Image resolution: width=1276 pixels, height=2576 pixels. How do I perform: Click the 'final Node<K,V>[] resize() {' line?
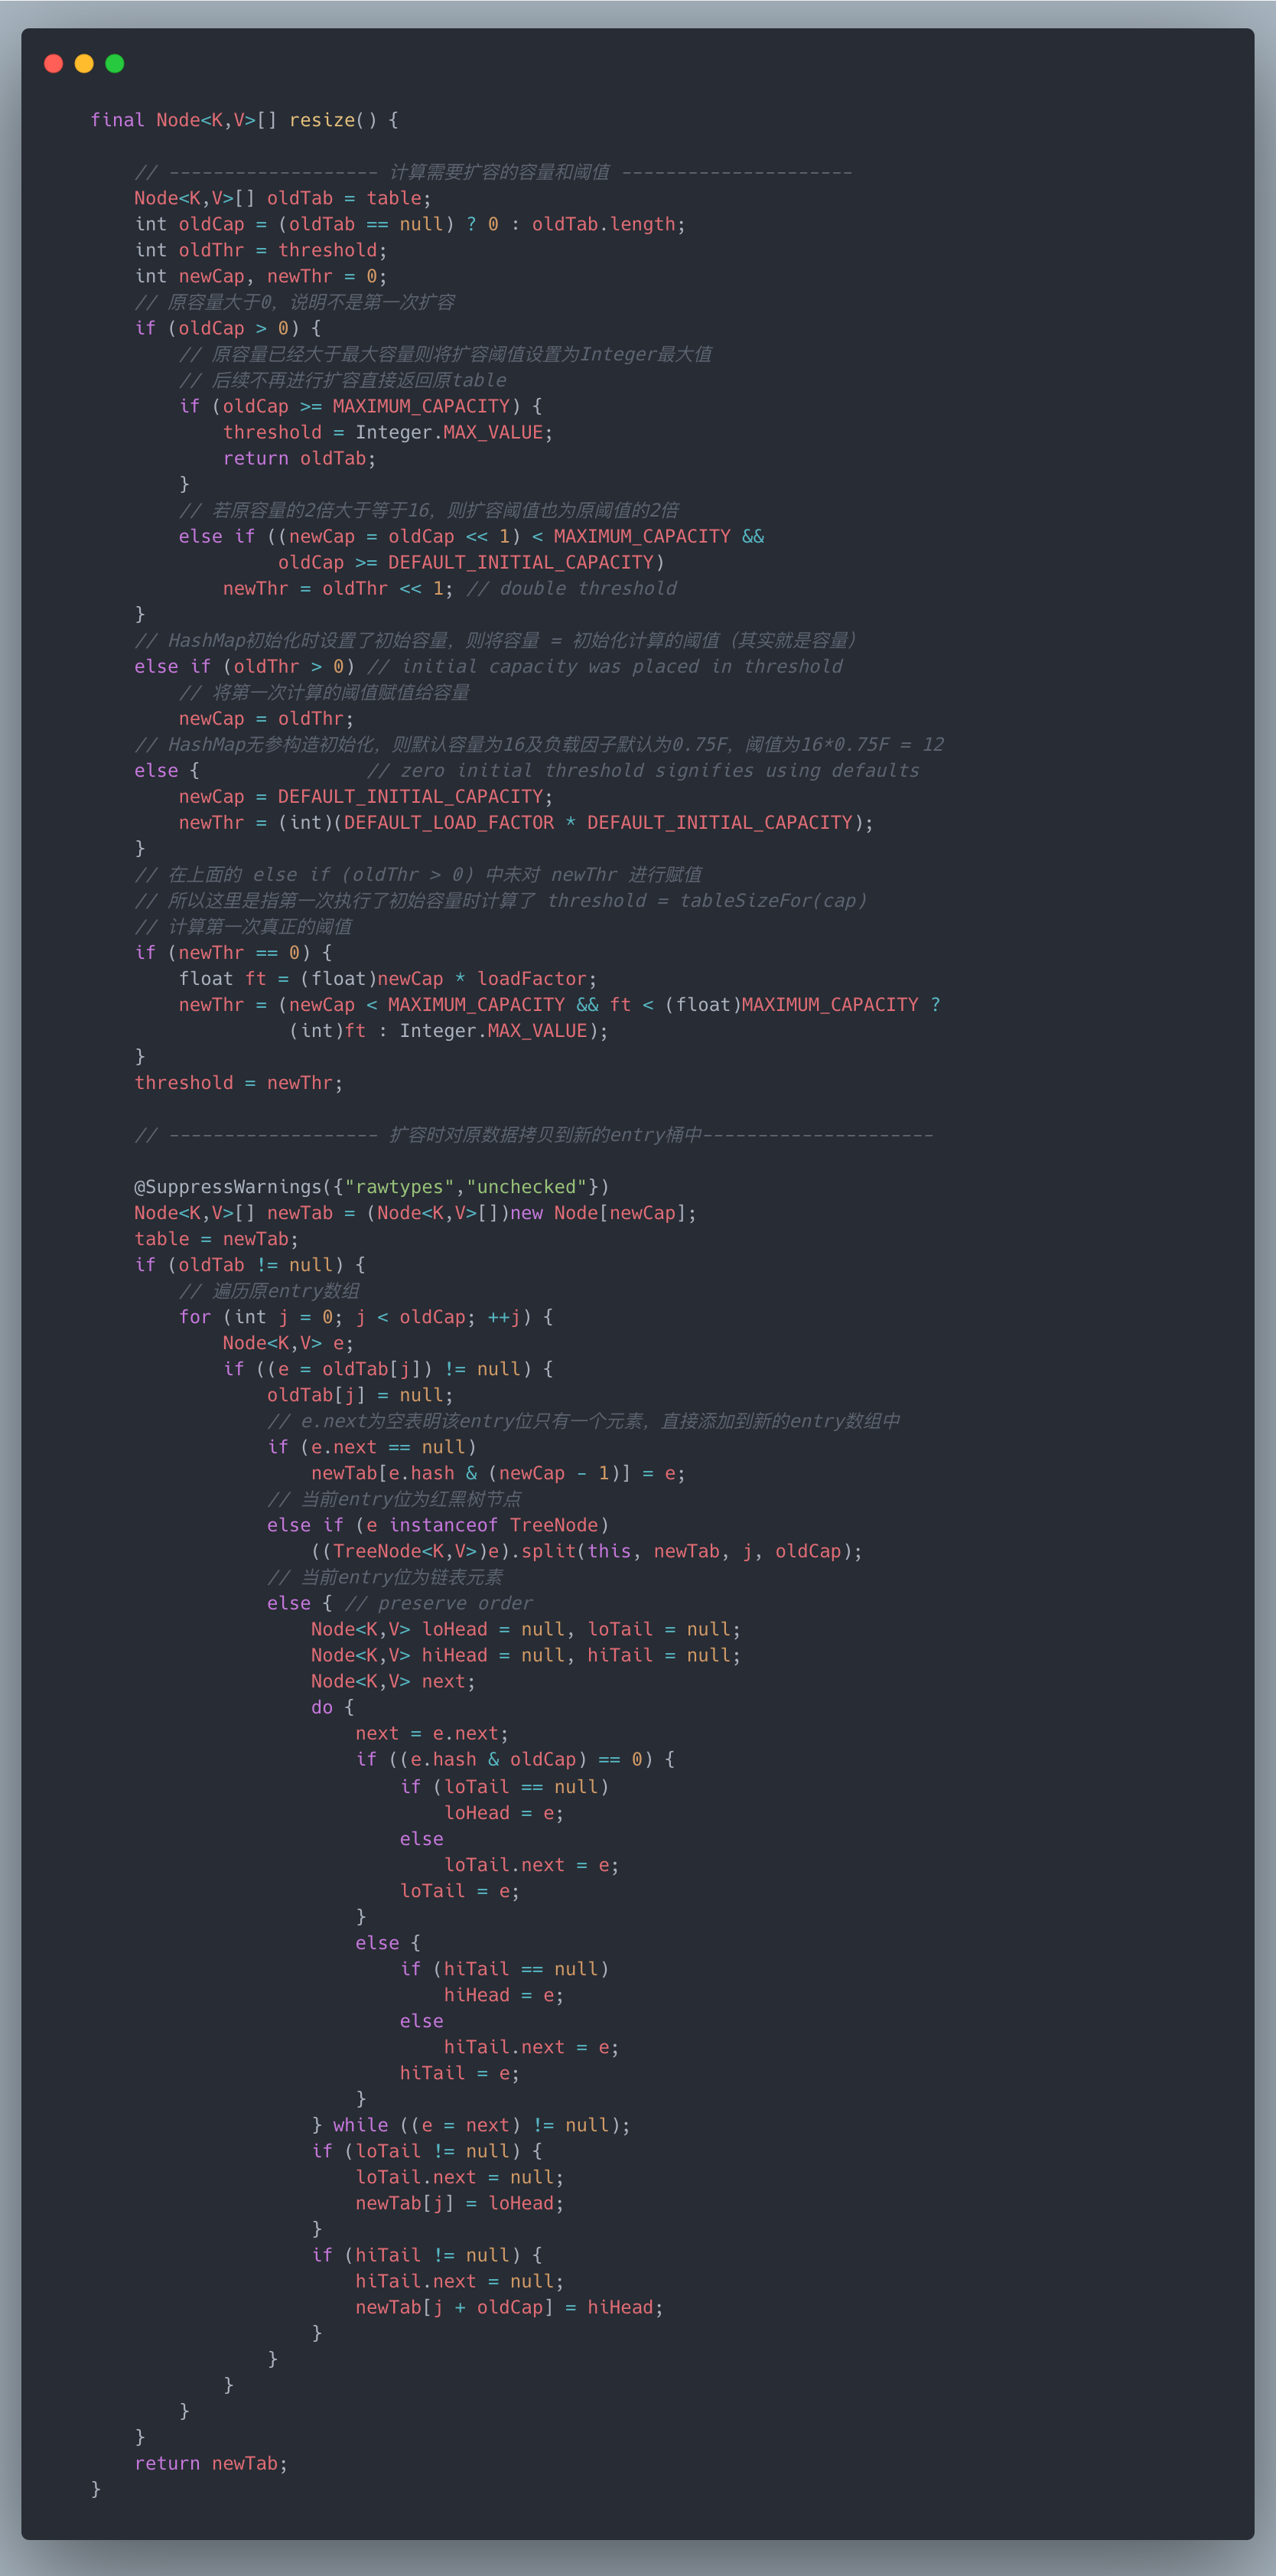point(245,120)
